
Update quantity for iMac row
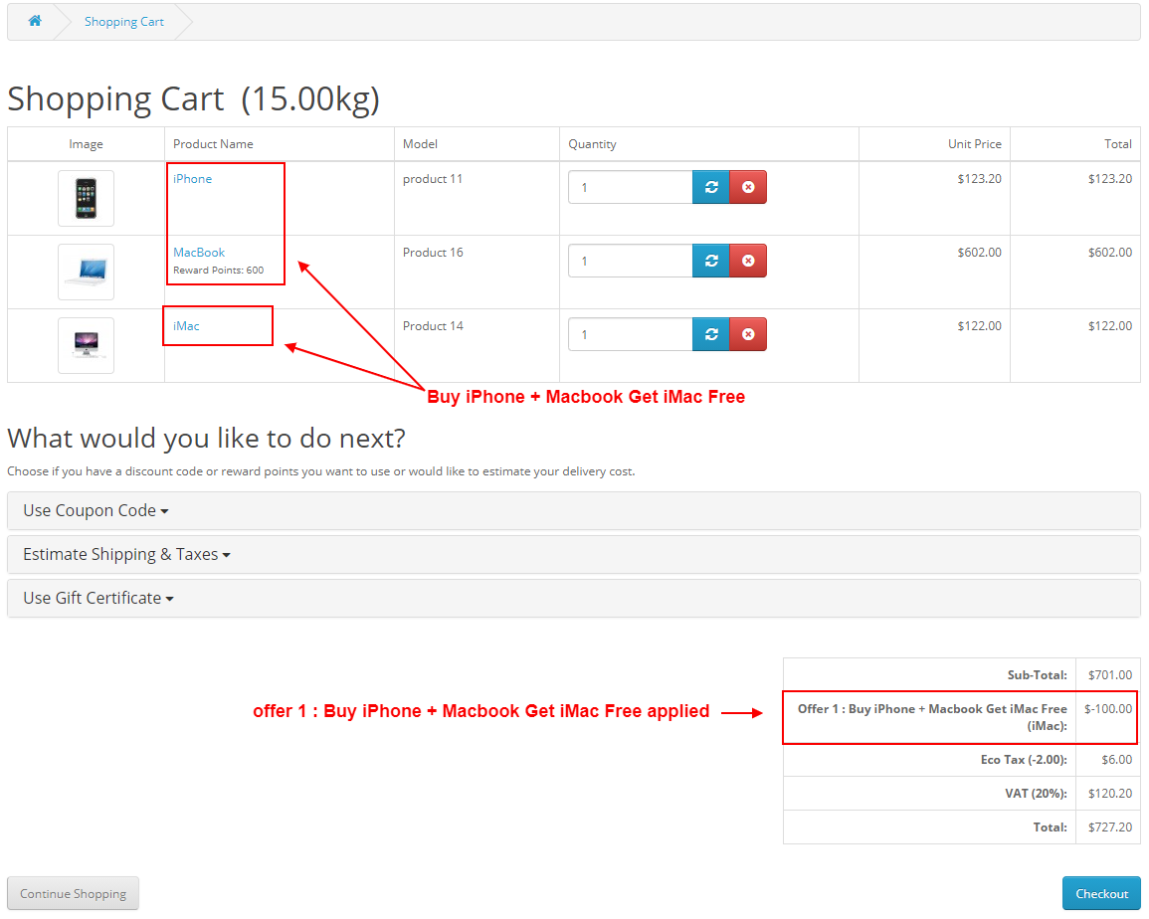click(711, 334)
